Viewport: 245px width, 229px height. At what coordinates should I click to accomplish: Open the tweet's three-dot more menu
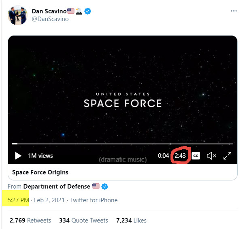234,11
